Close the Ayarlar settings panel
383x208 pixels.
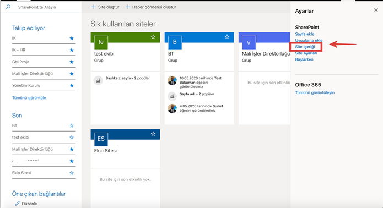pyautogui.click(x=376, y=10)
